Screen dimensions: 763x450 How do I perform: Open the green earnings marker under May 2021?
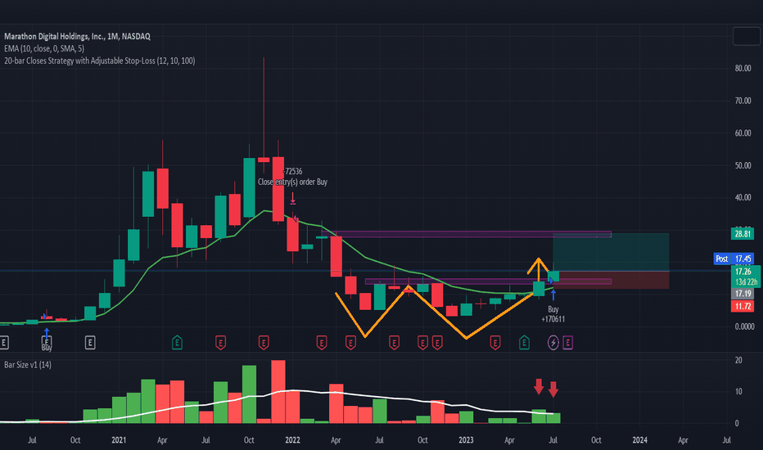(x=177, y=343)
